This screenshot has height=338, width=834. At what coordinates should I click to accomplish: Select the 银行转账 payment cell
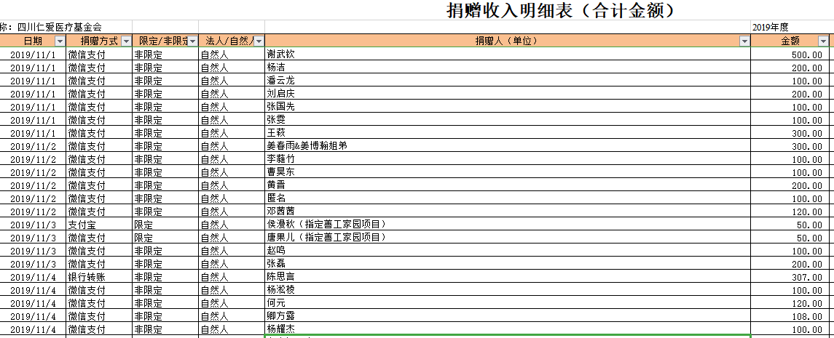[x=99, y=277]
